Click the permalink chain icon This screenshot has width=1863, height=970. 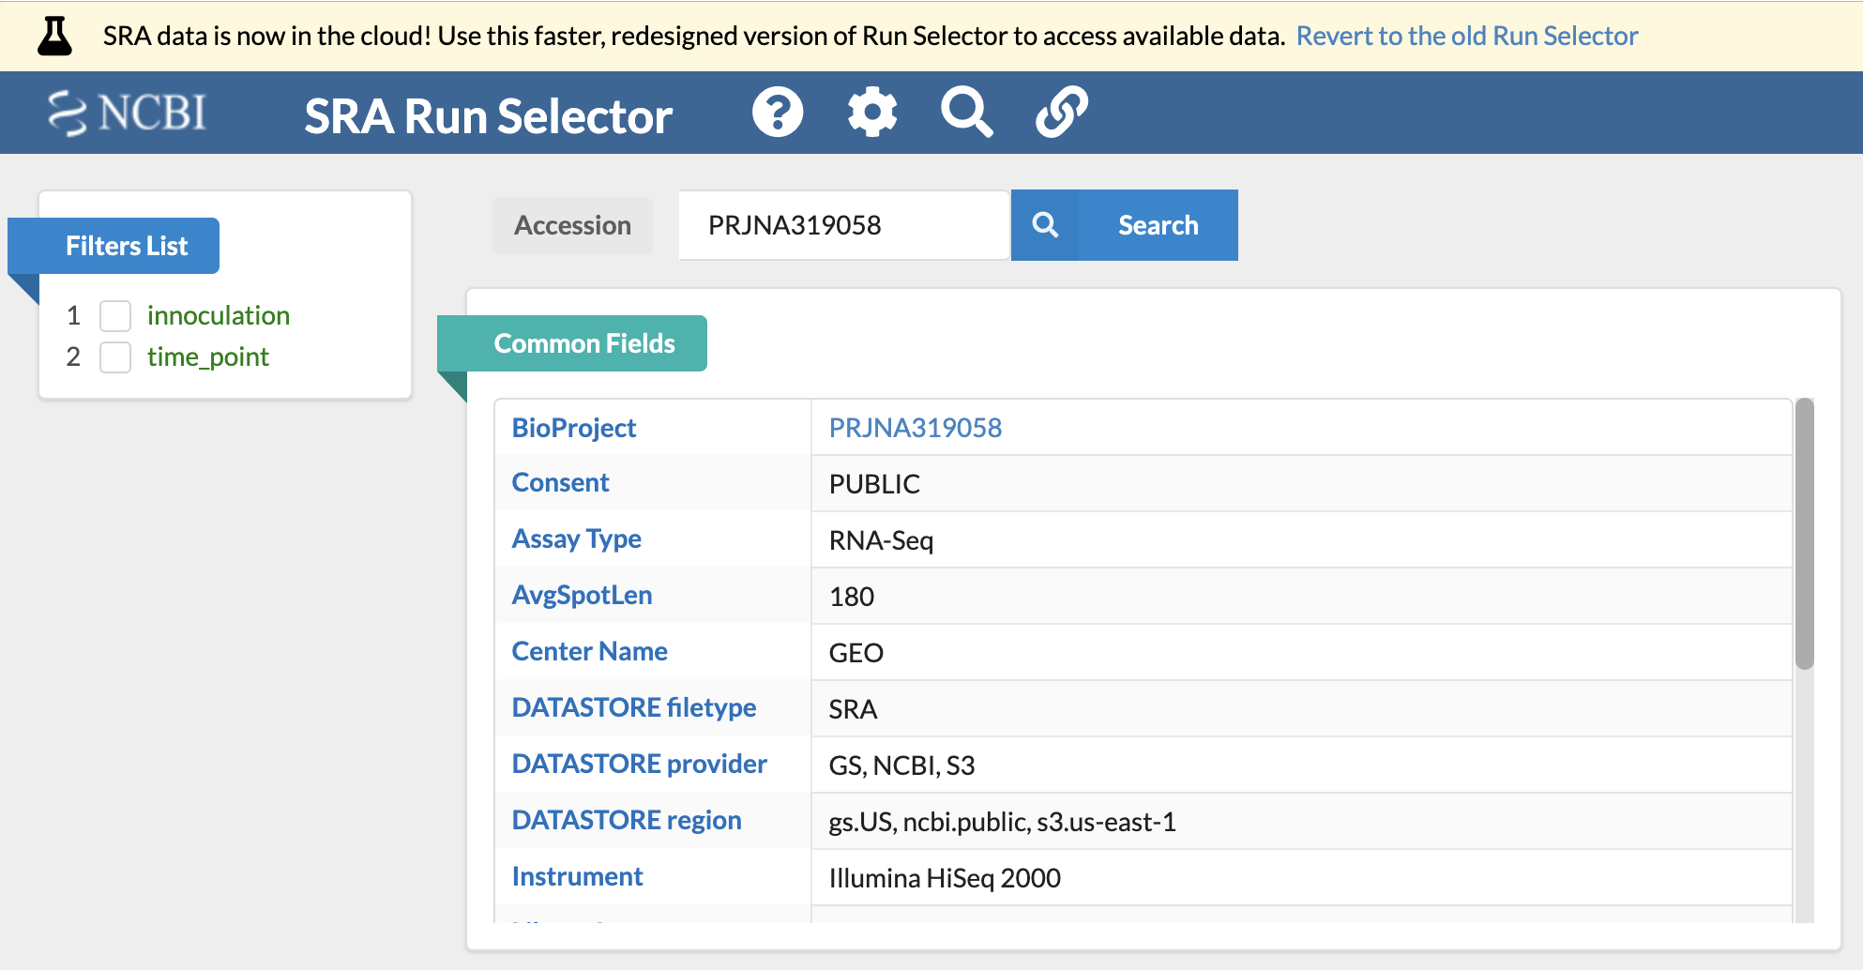[1061, 113]
